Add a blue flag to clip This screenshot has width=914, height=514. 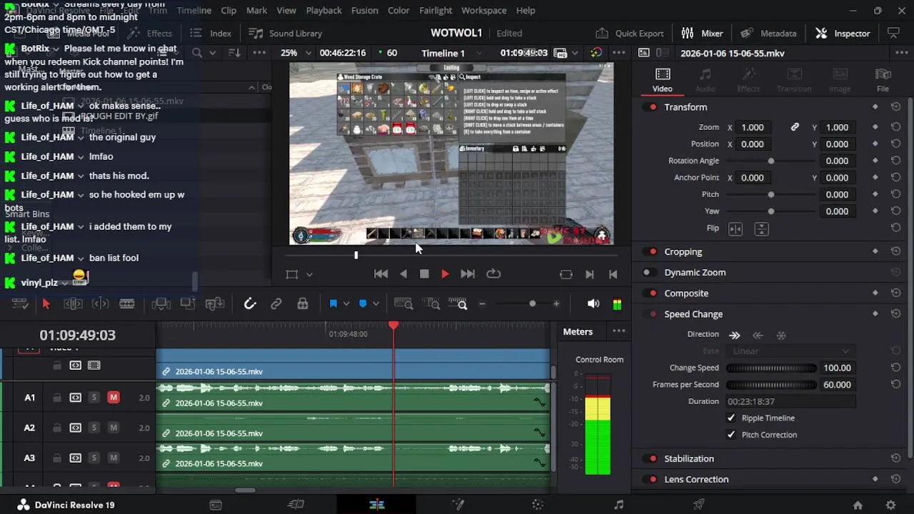click(333, 304)
